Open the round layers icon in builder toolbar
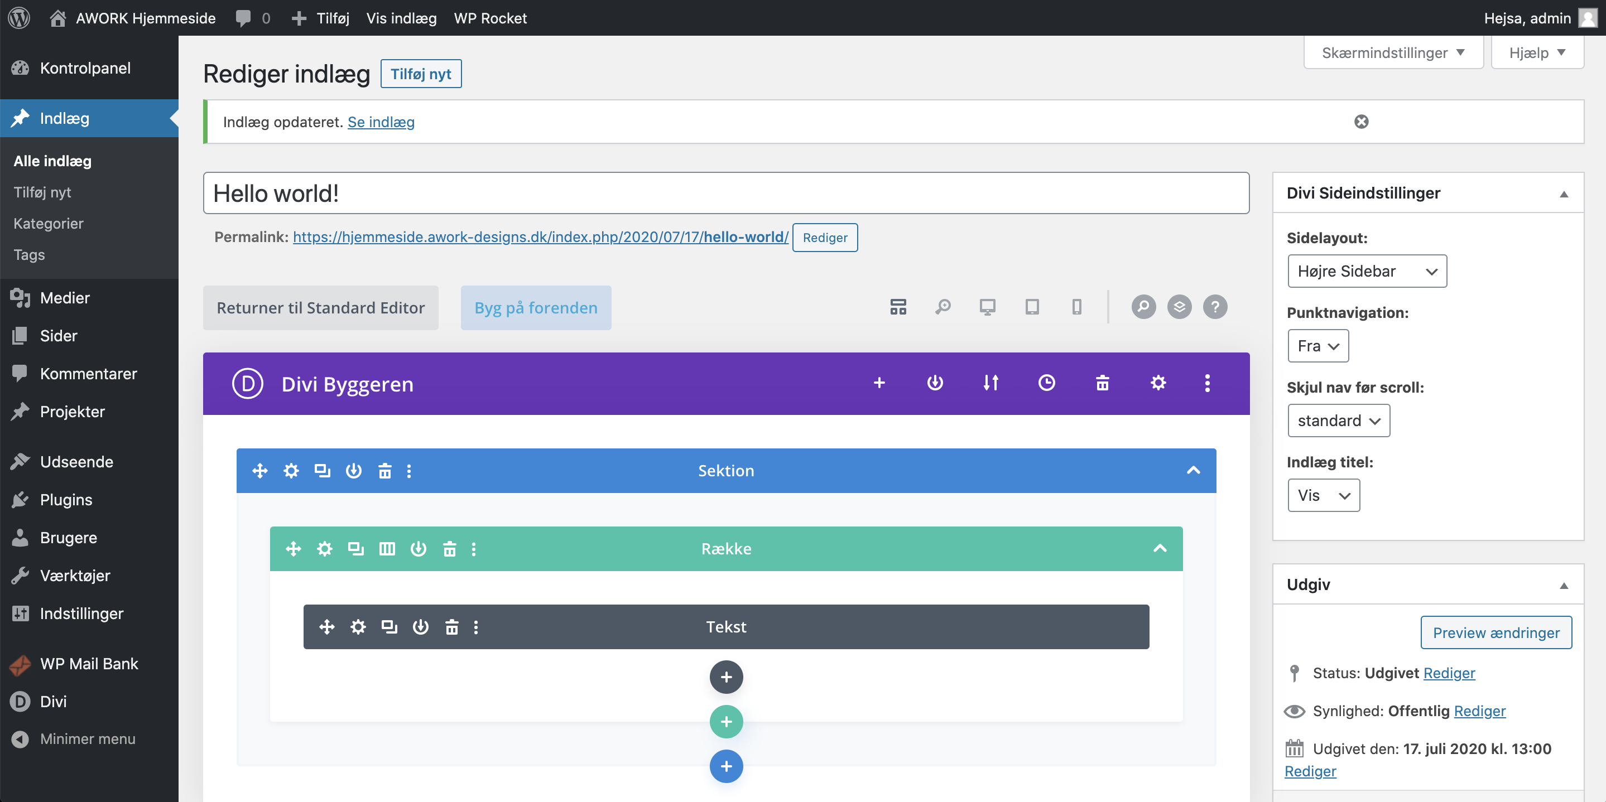The width and height of the screenshot is (1606, 802). pos(1179,307)
